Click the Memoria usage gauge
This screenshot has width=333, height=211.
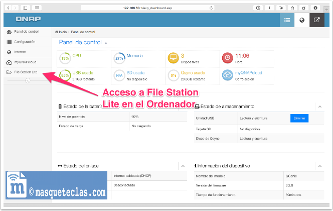tap(119, 58)
